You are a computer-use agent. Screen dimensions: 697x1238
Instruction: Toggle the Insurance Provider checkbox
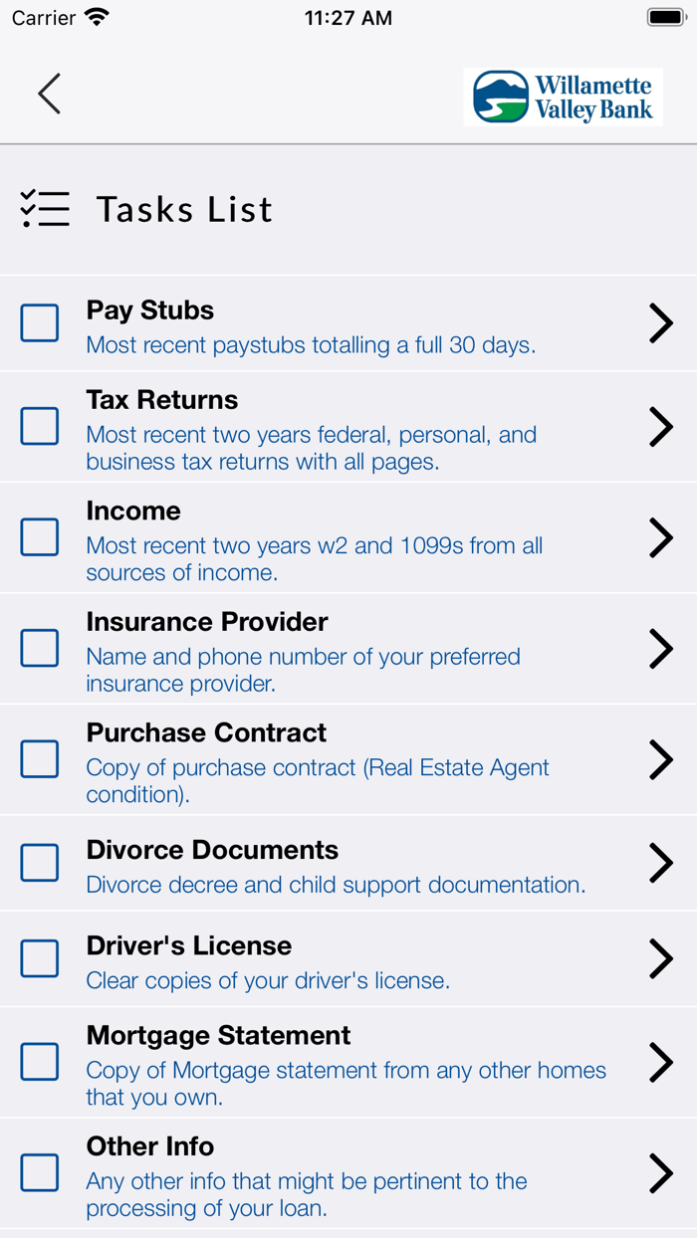[x=40, y=649]
